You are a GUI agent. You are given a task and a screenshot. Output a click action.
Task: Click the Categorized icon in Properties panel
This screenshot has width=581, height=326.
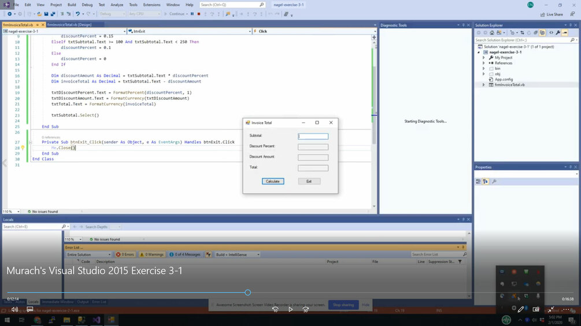[x=478, y=182]
